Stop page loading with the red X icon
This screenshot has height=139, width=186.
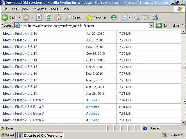pos(39,17)
